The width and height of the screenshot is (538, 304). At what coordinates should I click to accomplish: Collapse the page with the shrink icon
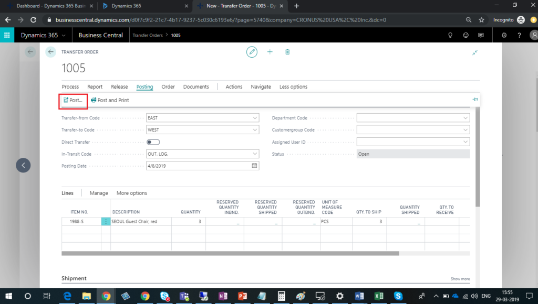pos(475,52)
